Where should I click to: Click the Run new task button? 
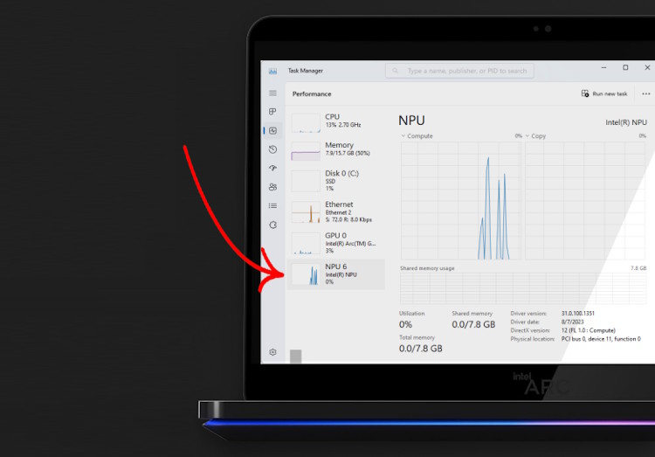tap(604, 93)
